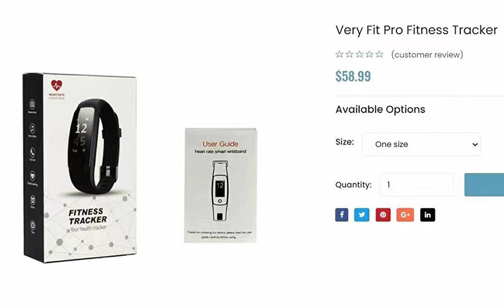View the User Guide booklet image

[220, 185]
